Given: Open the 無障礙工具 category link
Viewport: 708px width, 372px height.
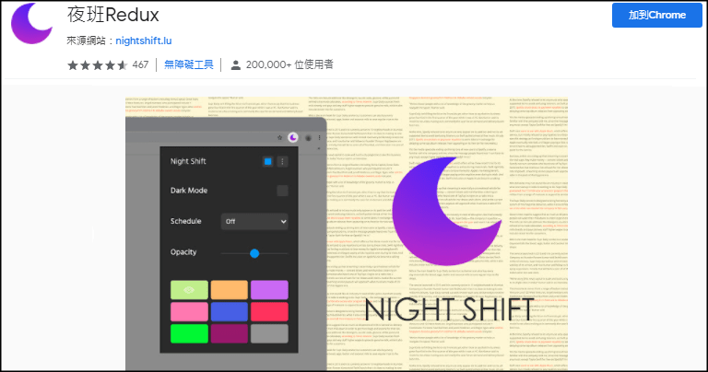Looking at the screenshot, I should (x=189, y=64).
